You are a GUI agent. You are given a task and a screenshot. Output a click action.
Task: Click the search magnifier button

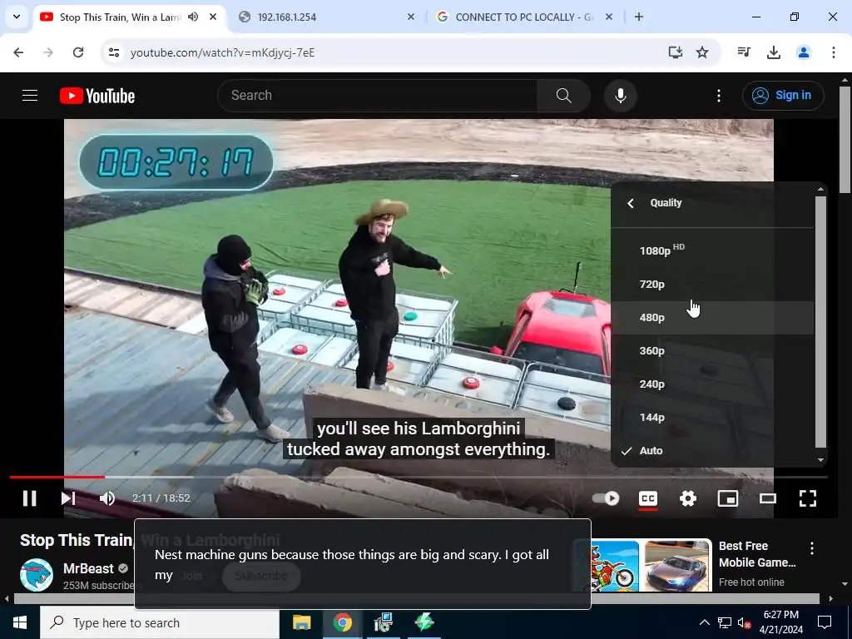(x=564, y=96)
